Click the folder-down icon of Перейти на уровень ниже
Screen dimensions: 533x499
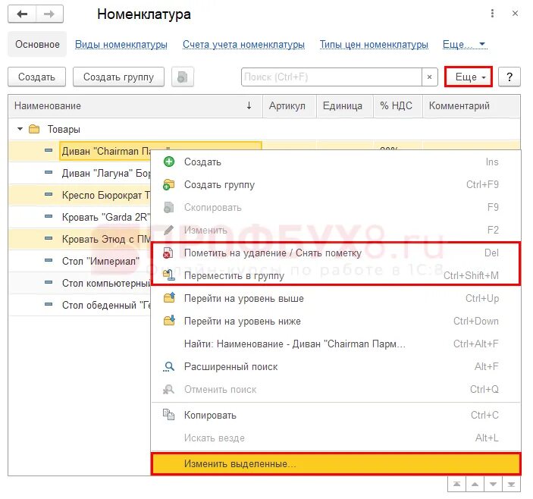[x=169, y=321]
